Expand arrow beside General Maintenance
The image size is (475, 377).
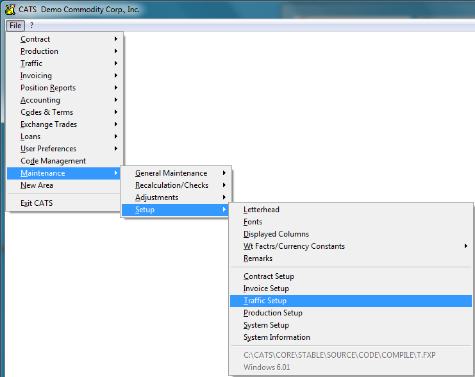point(224,172)
